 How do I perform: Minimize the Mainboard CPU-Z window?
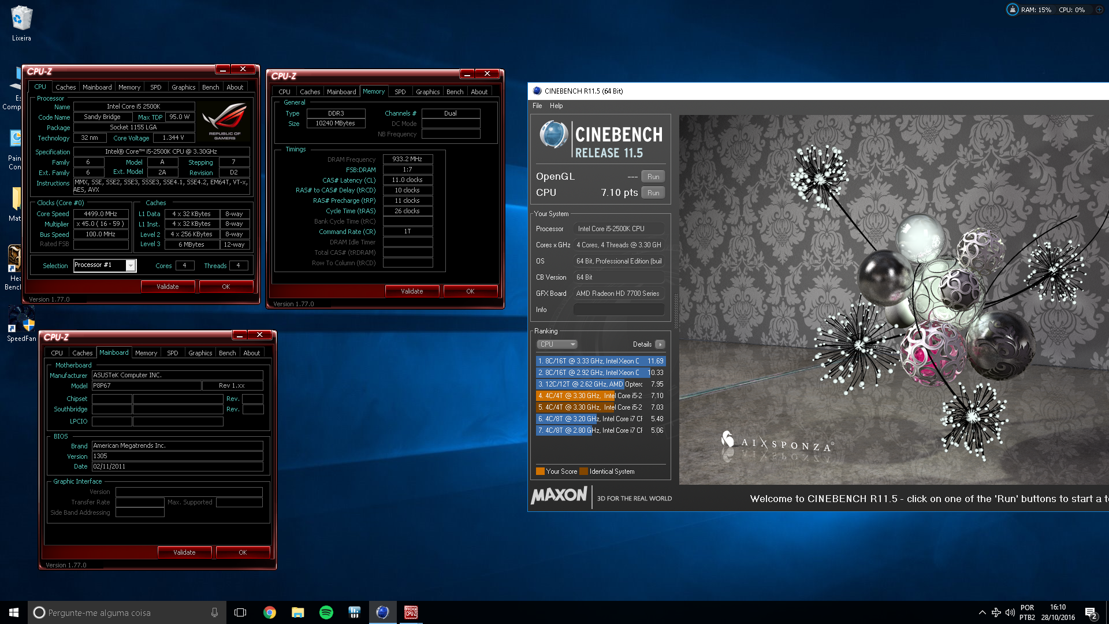pos(239,335)
